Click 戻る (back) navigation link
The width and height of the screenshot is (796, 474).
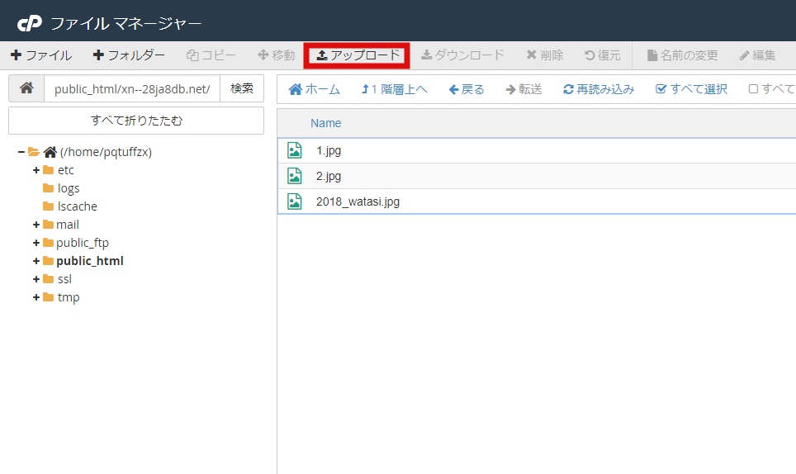[x=467, y=89]
